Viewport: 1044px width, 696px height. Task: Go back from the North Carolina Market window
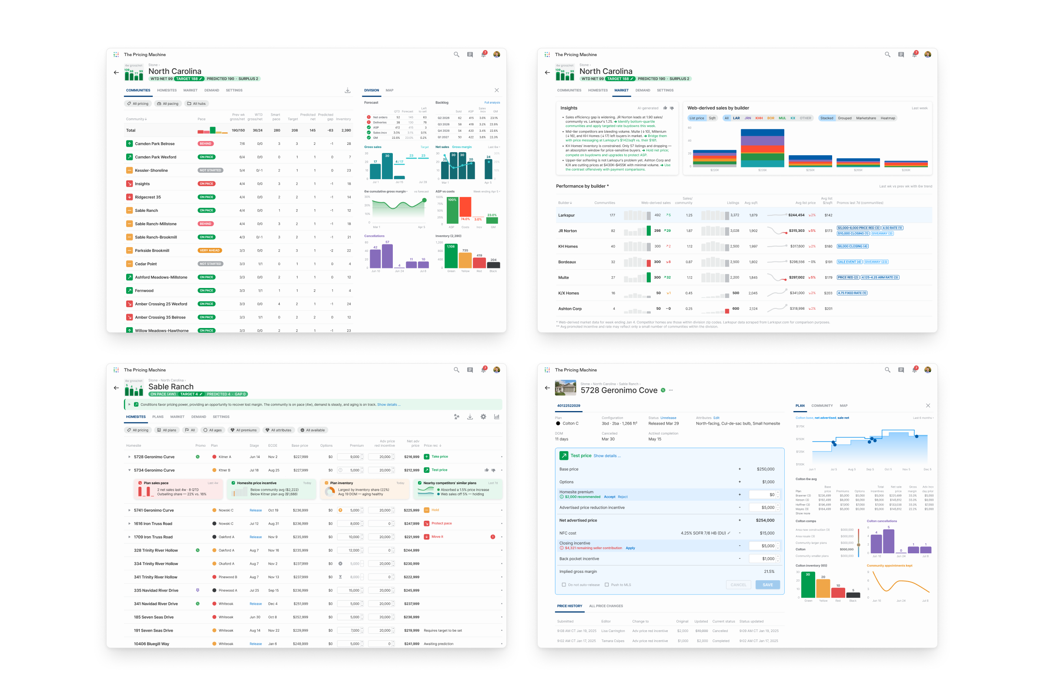tap(547, 72)
